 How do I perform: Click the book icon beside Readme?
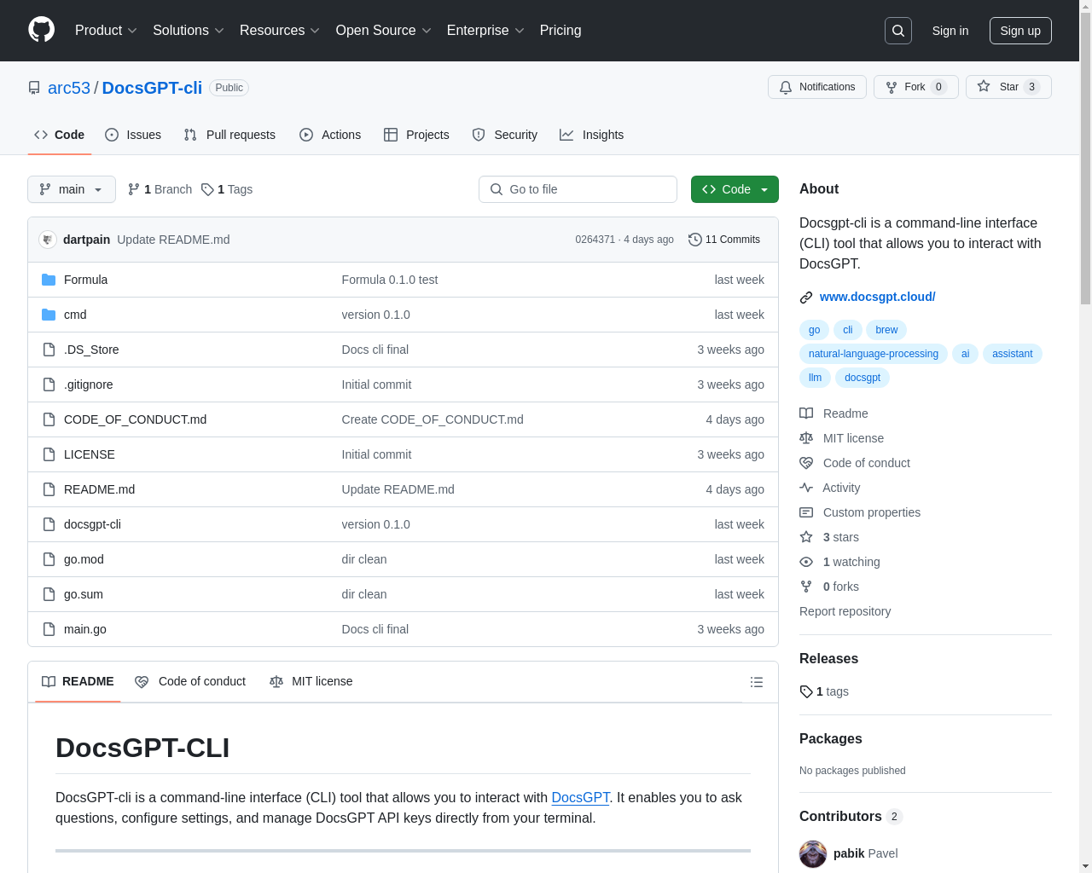(x=806, y=413)
